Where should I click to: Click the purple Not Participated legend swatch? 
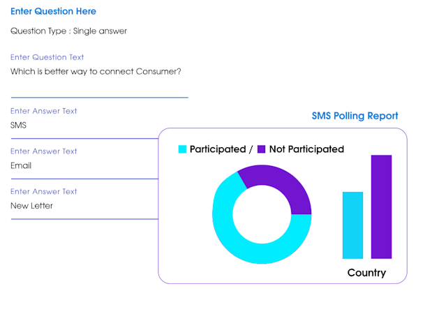(x=262, y=149)
